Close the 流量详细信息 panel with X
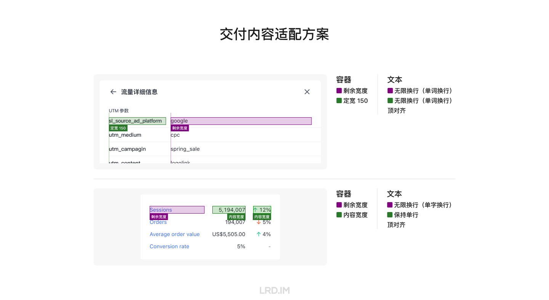 [307, 92]
